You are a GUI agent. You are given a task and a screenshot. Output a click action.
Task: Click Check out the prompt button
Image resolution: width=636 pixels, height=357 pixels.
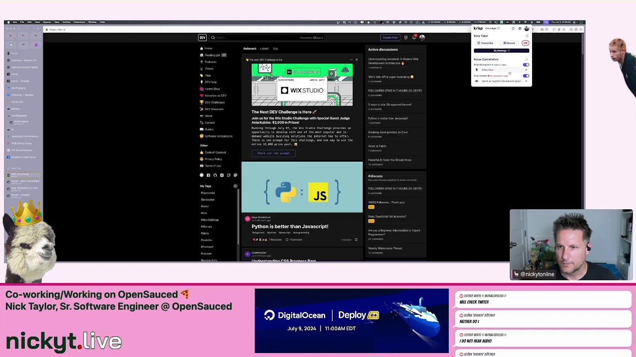[x=273, y=153]
